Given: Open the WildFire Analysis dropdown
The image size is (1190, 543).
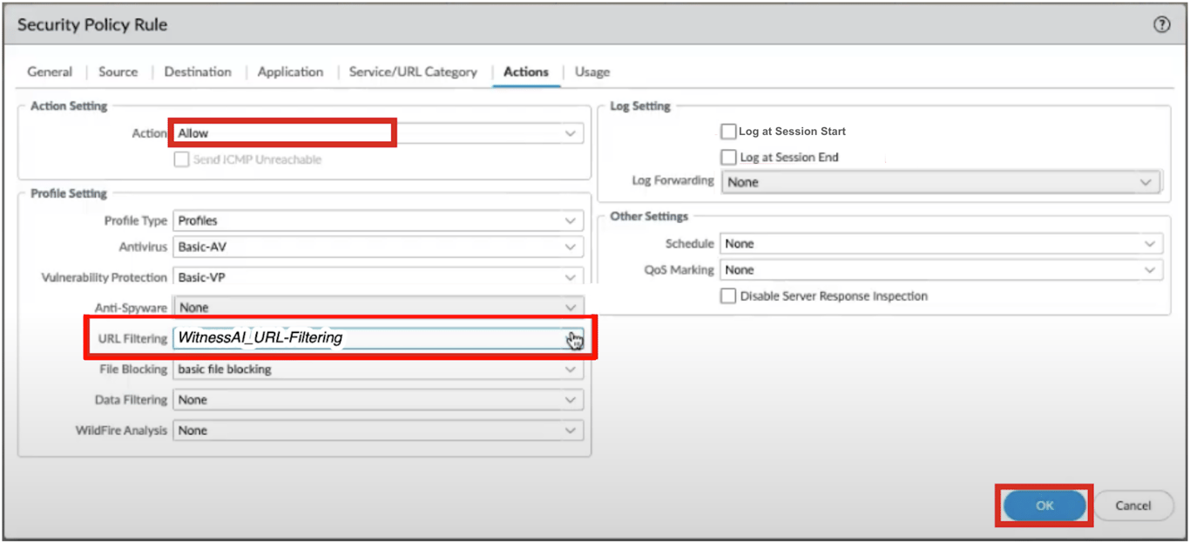Looking at the screenshot, I should [x=378, y=430].
